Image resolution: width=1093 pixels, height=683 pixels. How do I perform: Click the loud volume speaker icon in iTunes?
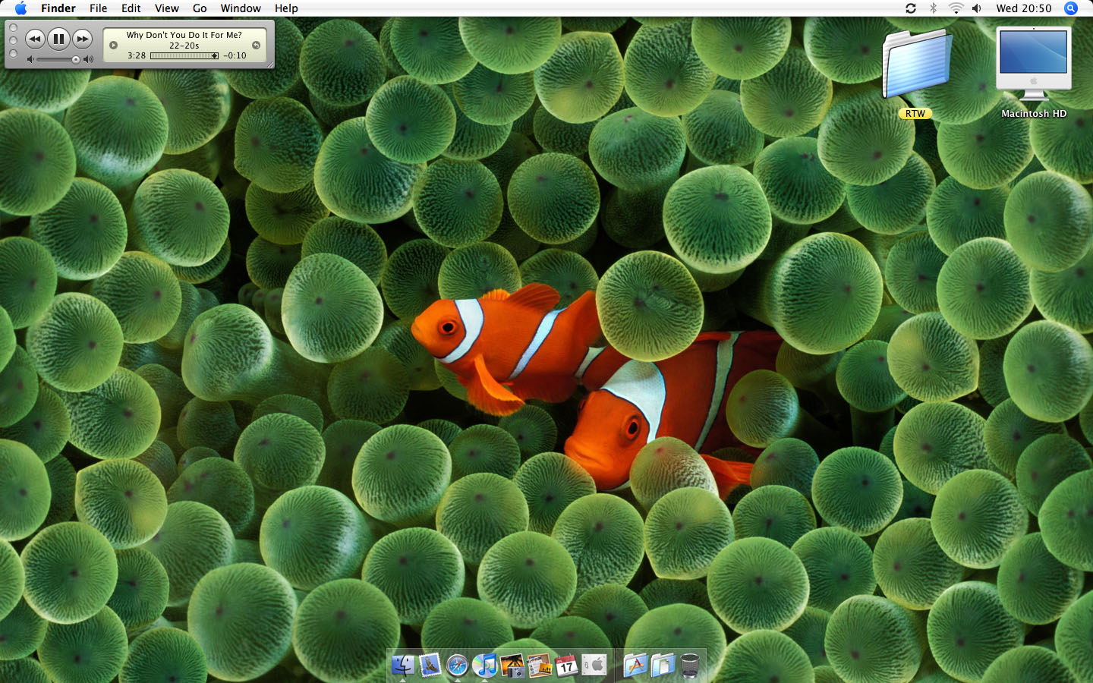point(89,59)
